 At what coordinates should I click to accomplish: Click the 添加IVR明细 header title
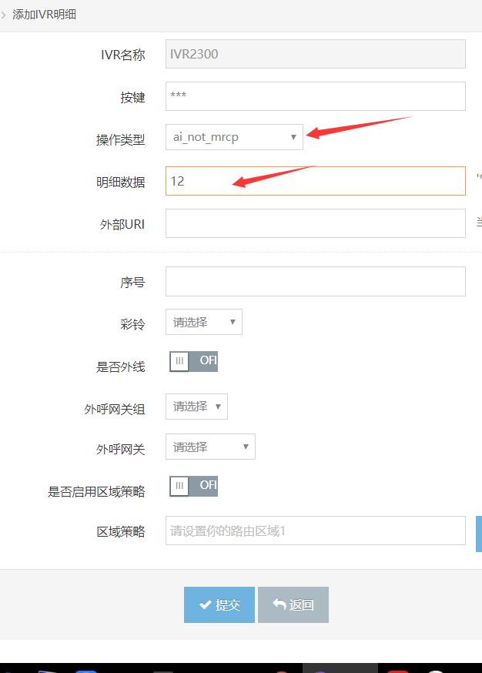(44, 15)
